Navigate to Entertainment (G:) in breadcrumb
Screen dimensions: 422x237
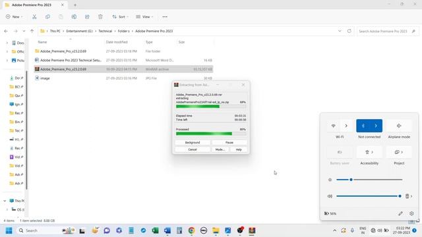pyautogui.click(x=79, y=31)
